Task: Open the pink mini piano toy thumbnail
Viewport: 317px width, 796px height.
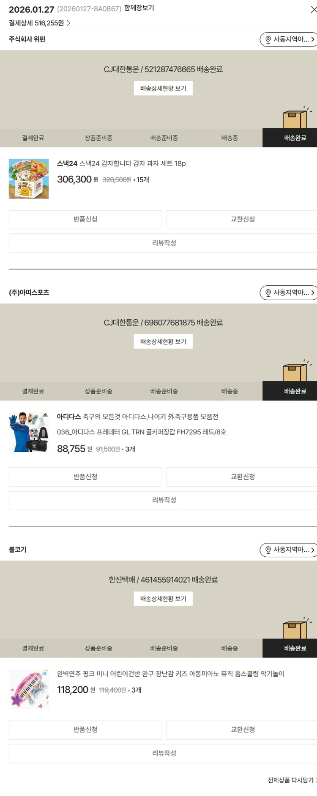Action: click(x=29, y=689)
